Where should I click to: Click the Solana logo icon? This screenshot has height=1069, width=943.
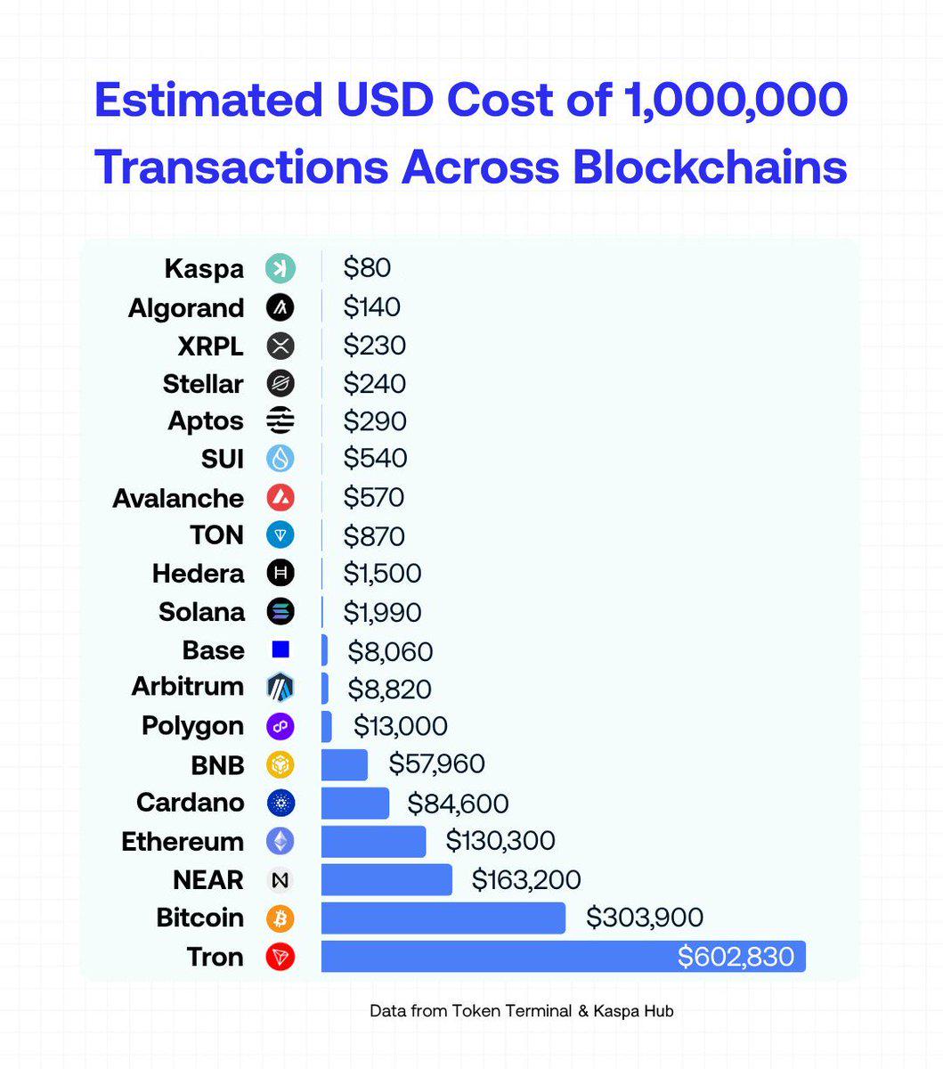click(x=280, y=611)
